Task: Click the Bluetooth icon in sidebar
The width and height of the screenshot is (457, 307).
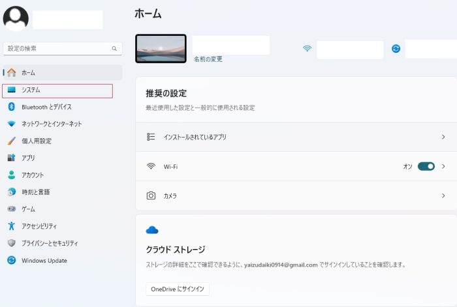Action: click(x=11, y=107)
